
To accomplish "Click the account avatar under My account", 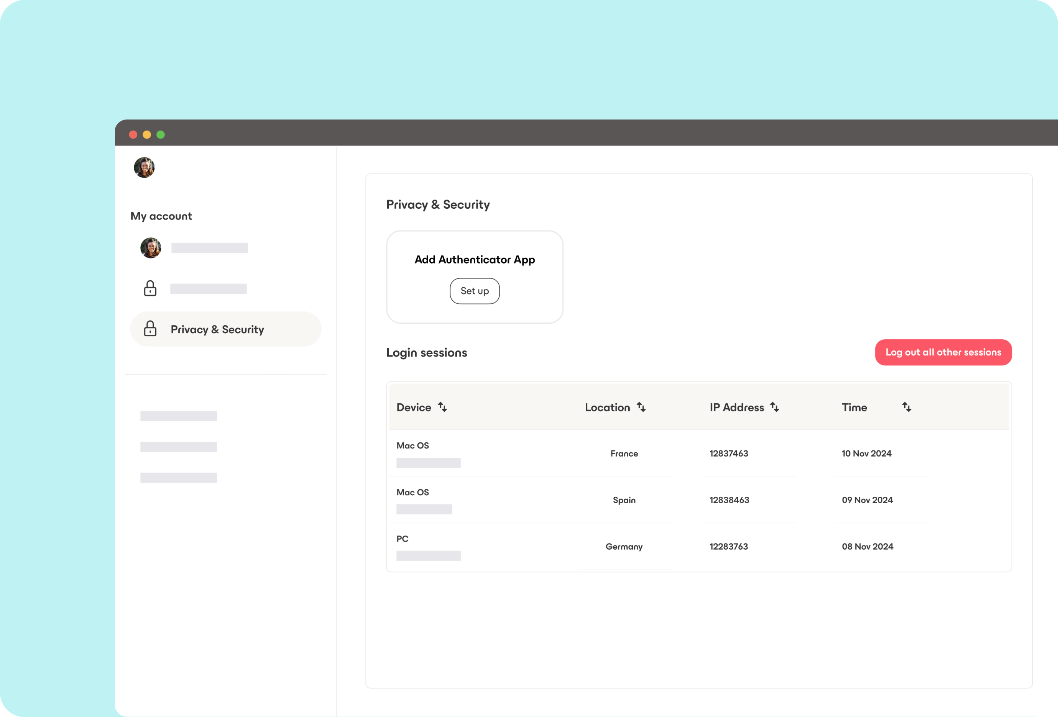I will click(150, 248).
